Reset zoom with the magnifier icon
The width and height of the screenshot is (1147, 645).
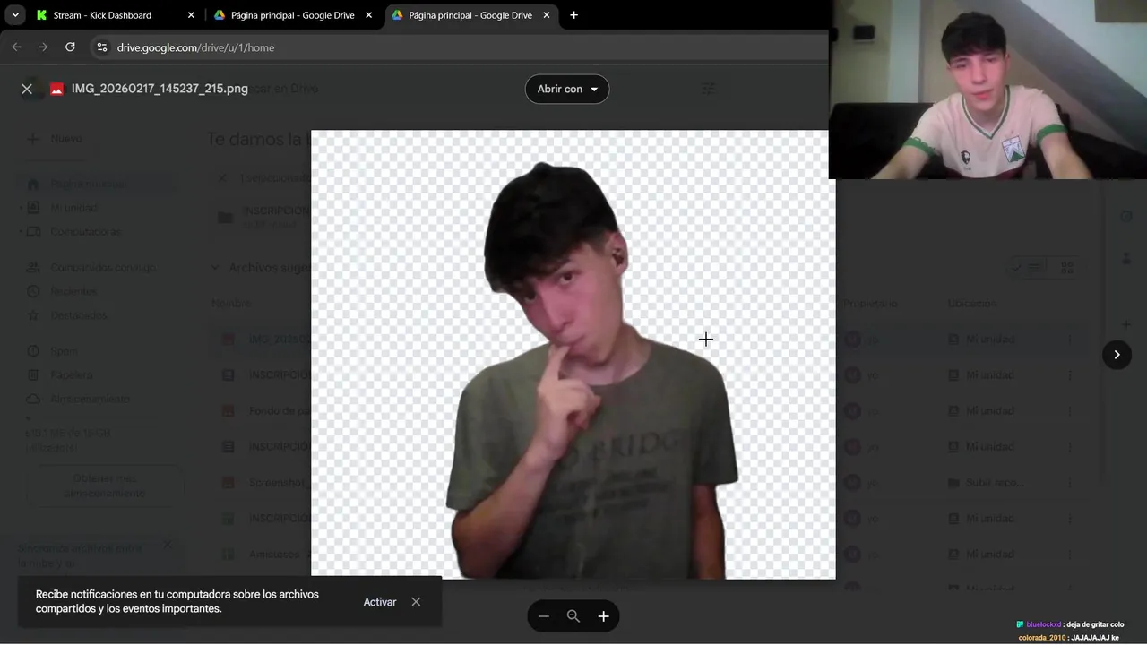click(x=573, y=616)
